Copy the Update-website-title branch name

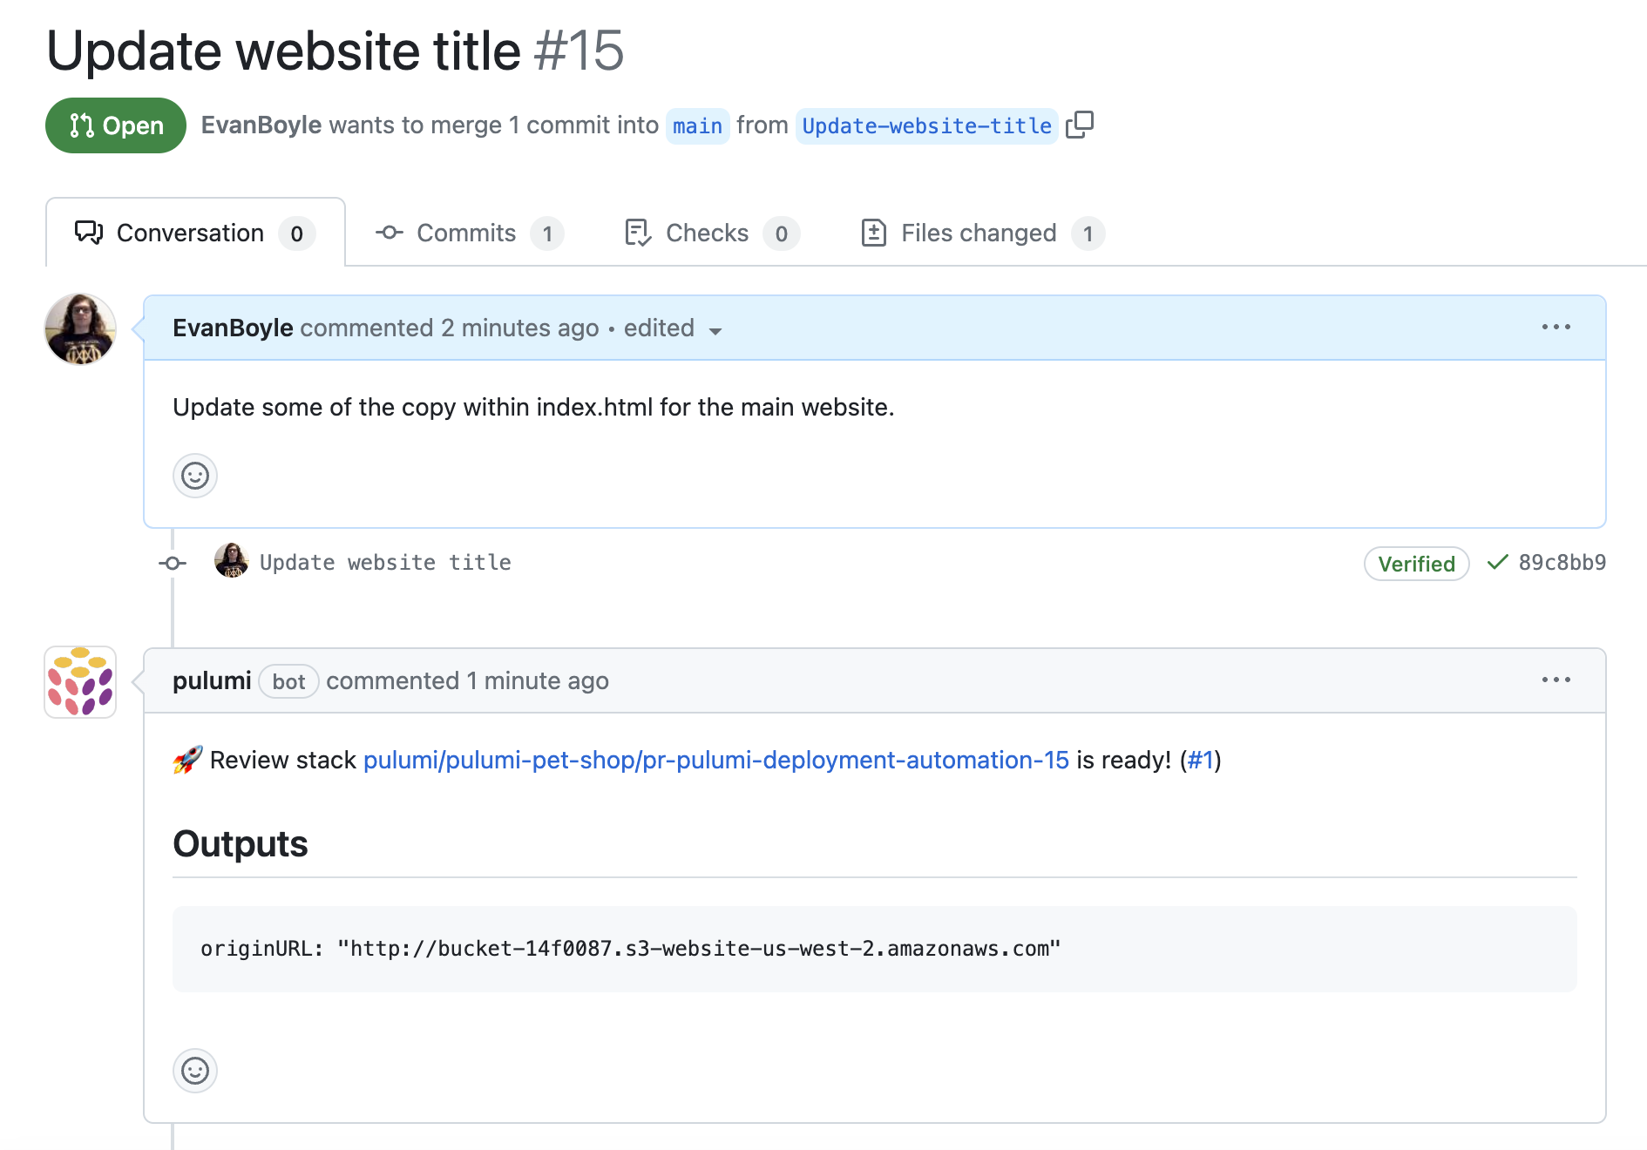pos(1081,125)
